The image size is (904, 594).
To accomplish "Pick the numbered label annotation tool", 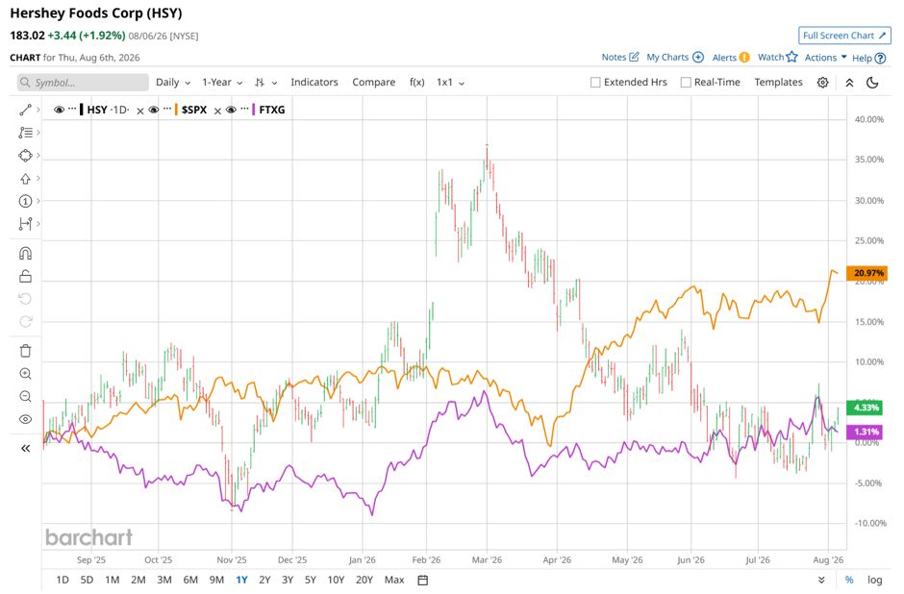I will click(x=25, y=201).
